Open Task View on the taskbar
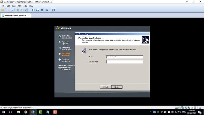The width and height of the screenshot is (204, 115). click(x=11, y=112)
